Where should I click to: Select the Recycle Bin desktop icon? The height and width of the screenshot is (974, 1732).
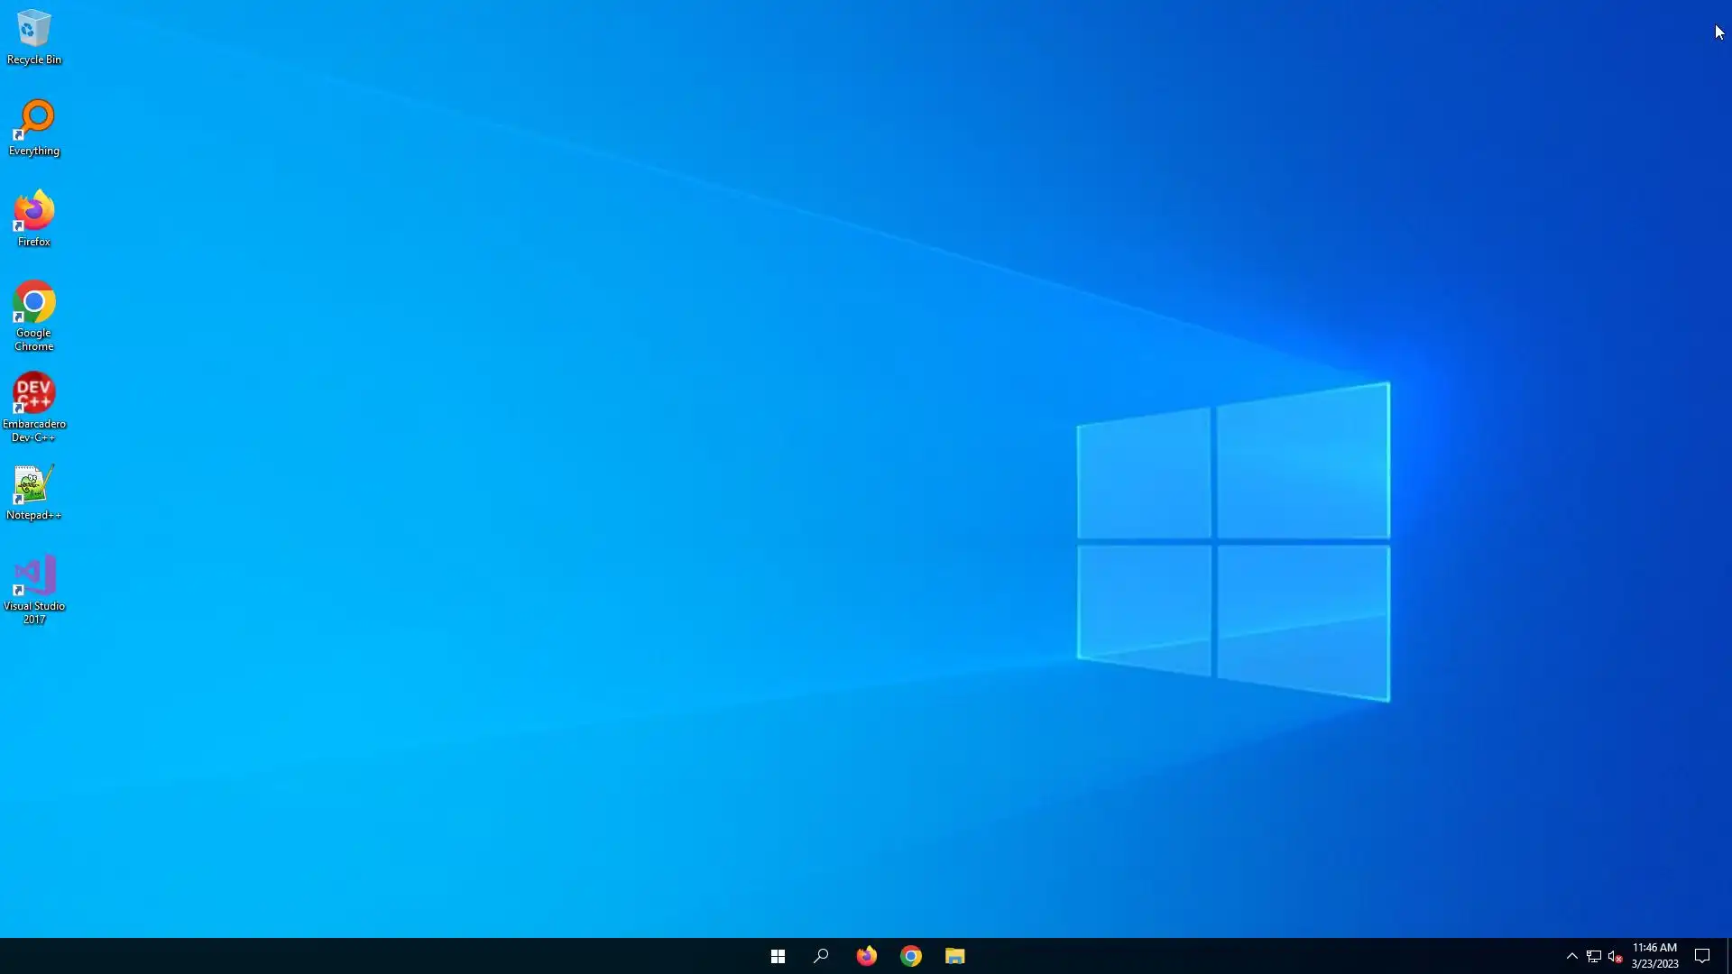[34, 29]
